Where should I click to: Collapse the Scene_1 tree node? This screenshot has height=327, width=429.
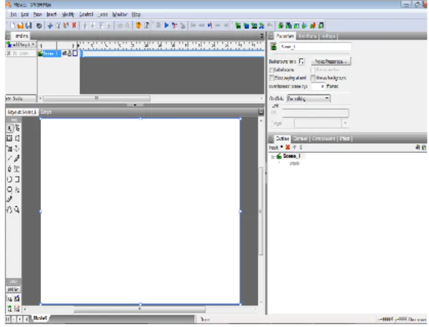pos(273,157)
